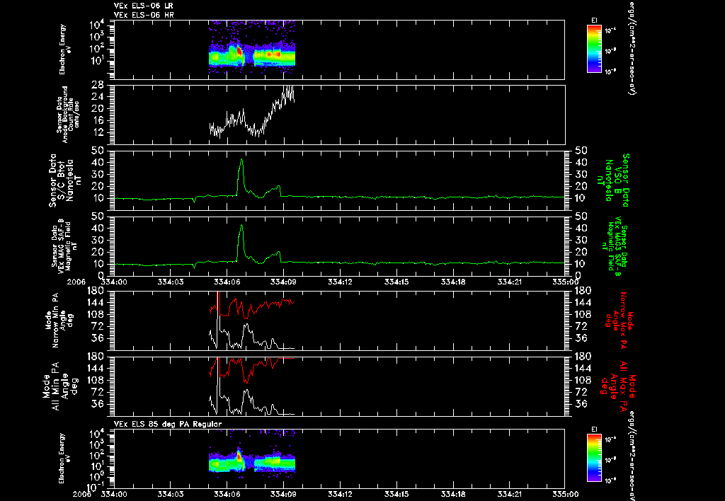Screen dimensions: 725x501
Task: Click the '20' tick on count rate axis
Action: click(96, 108)
